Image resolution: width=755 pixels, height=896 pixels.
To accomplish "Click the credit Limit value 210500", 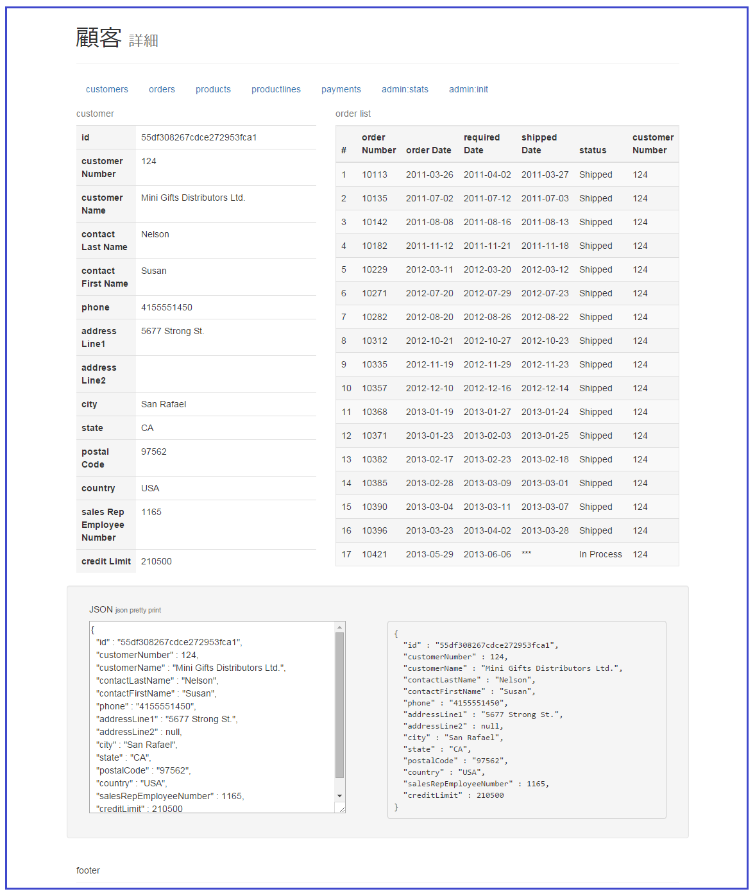I will pos(157,561).
